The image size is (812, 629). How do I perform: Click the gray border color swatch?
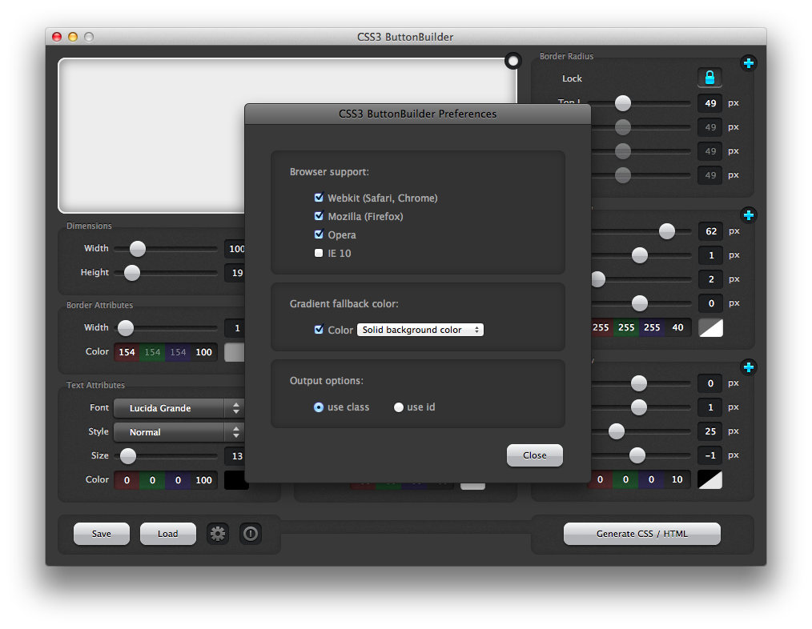(x=235, y=352)
